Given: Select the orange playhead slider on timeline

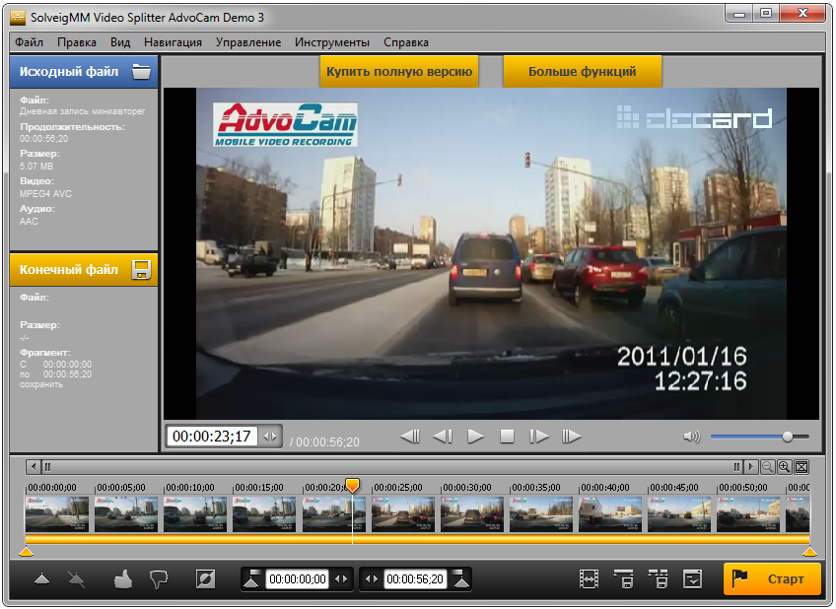Looking at the screenshot, I should [x=352, y=485].
